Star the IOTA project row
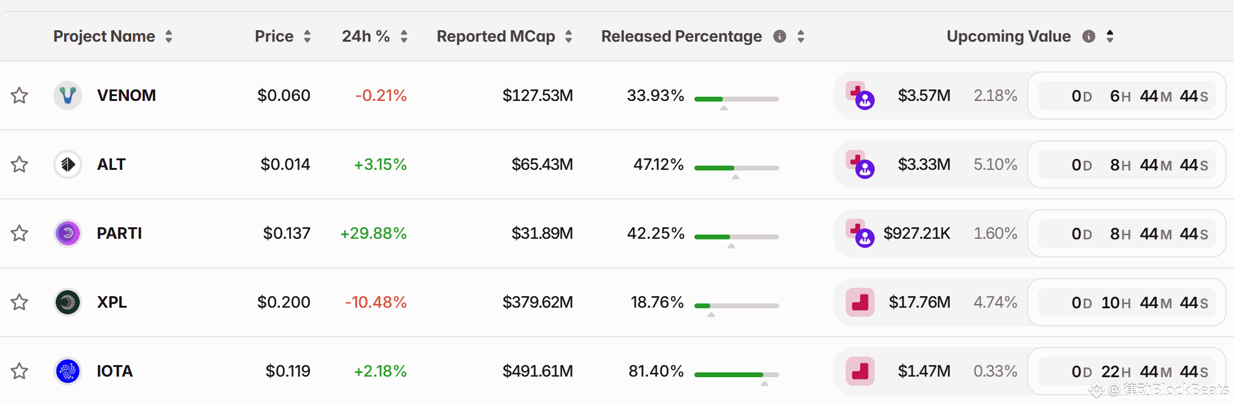The width and height of the screenshot is (1234, 405). point(19,371)
